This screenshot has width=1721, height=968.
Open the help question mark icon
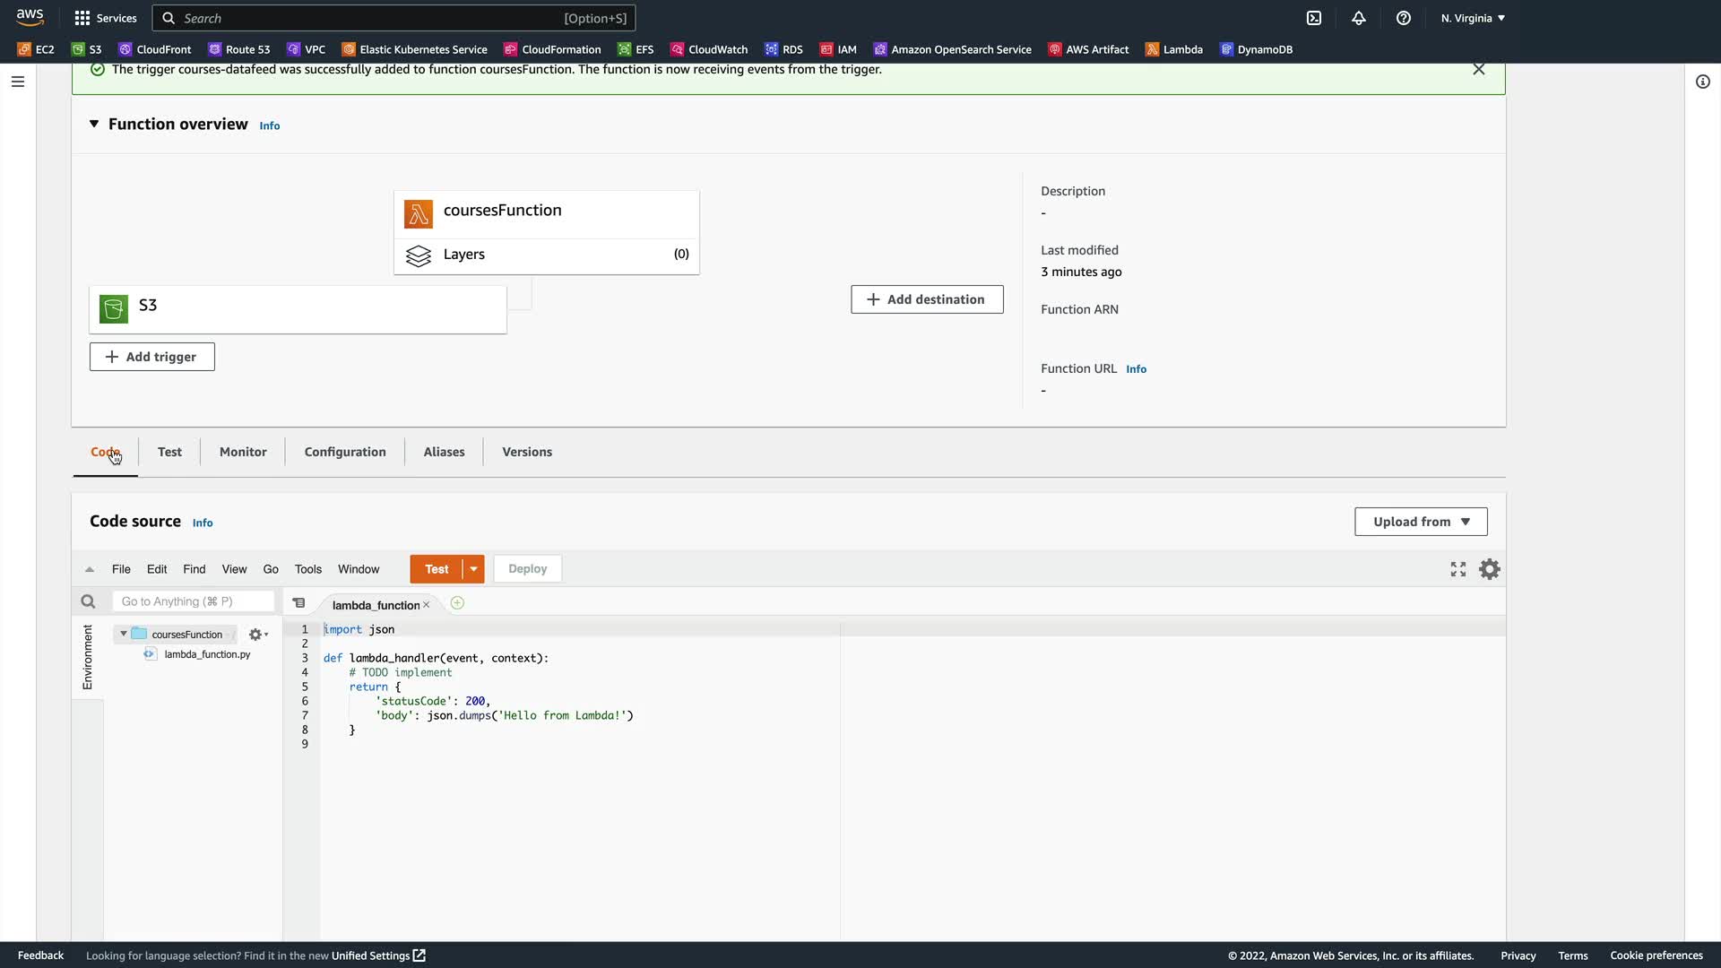(x=1404, y=18)
